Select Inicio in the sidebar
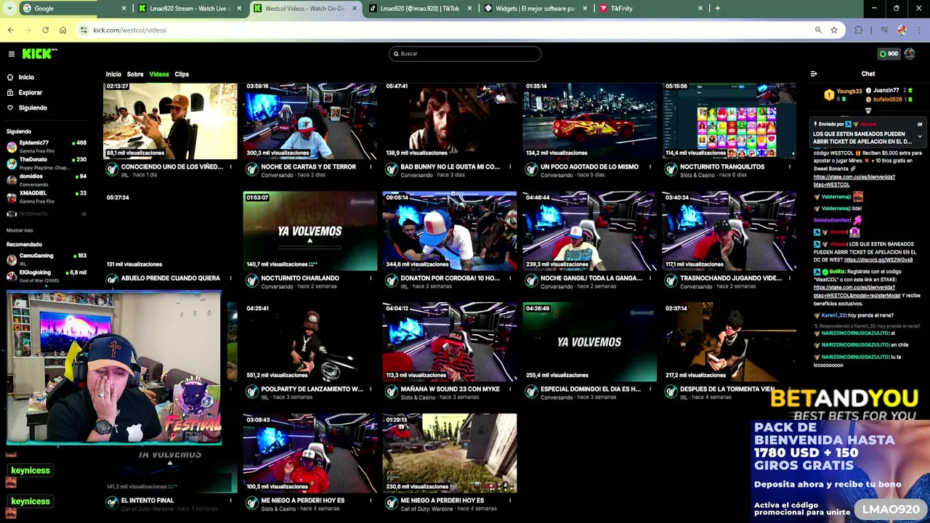 (x=20, y=77)
